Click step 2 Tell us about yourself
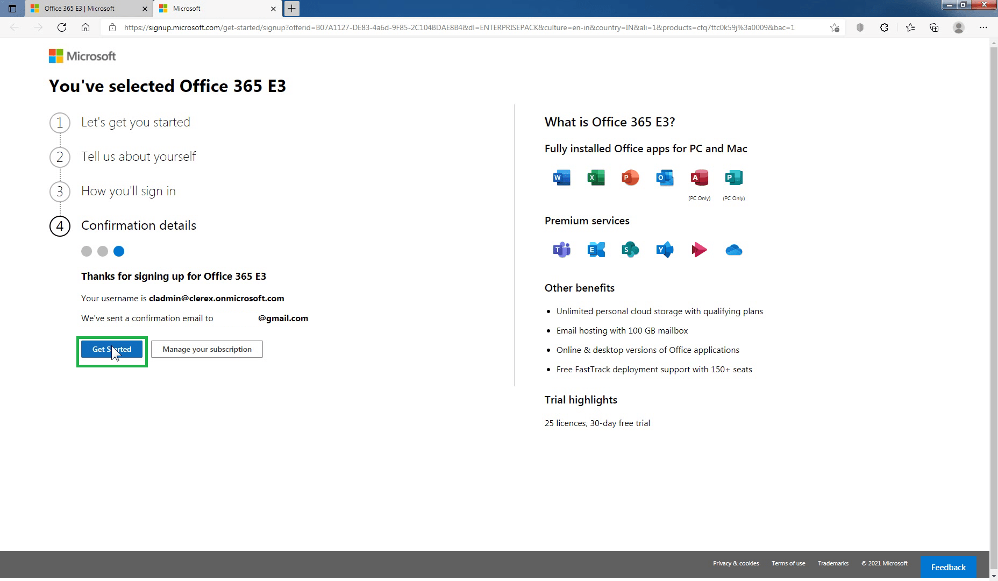Screen dimensions: 998x581 click(123, 157)
